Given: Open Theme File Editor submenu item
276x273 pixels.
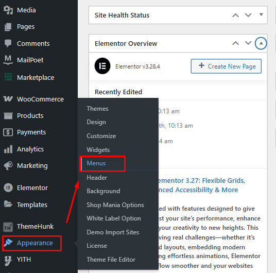Looking at the screenshot, I should tap(111, 260).
